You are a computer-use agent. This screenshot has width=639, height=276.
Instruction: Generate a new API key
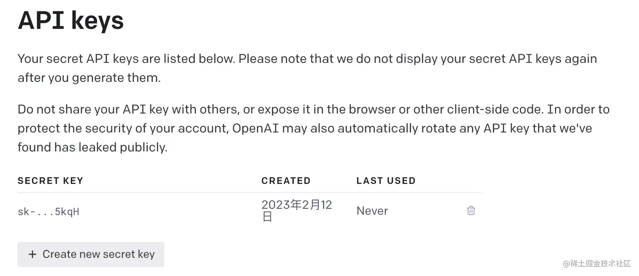(x=90, y=254)
